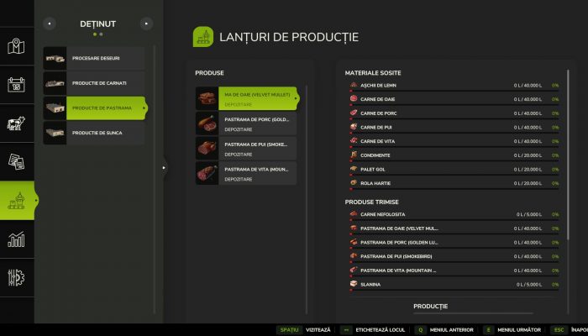Go to previous category with left arrow
Screen dimensions: 588x336
point(50,24)
